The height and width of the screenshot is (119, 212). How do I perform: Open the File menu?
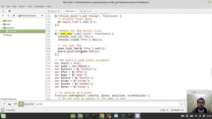(3, 6)
